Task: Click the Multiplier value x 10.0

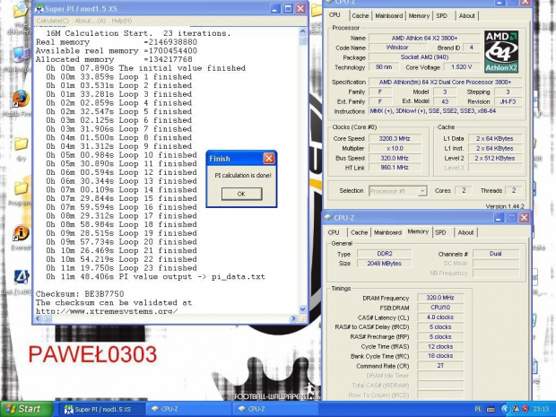Action: [395, 148]
